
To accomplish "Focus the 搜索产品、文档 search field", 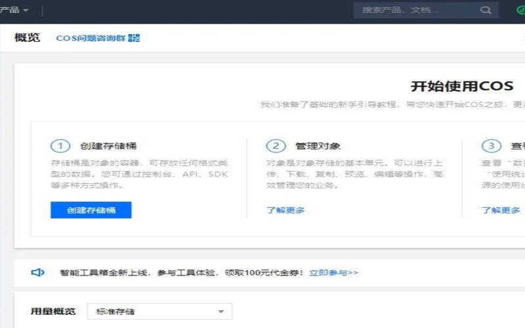I will (426, 10).
